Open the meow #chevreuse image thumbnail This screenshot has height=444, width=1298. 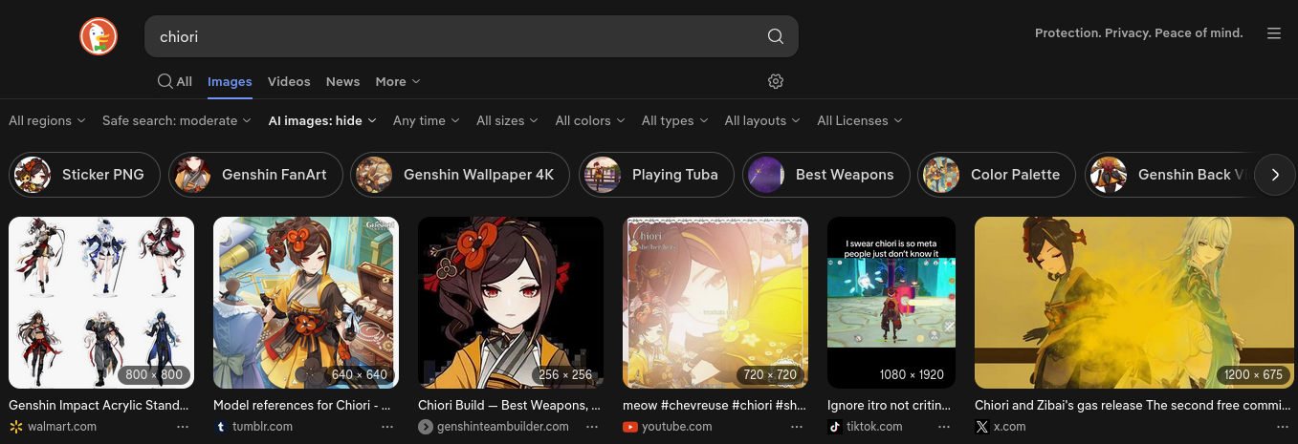coord(715,303)
